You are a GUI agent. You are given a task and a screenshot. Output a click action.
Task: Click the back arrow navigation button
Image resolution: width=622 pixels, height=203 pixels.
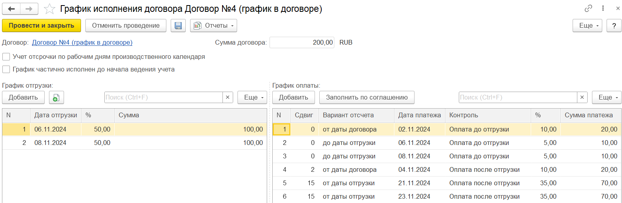[11, 9]
